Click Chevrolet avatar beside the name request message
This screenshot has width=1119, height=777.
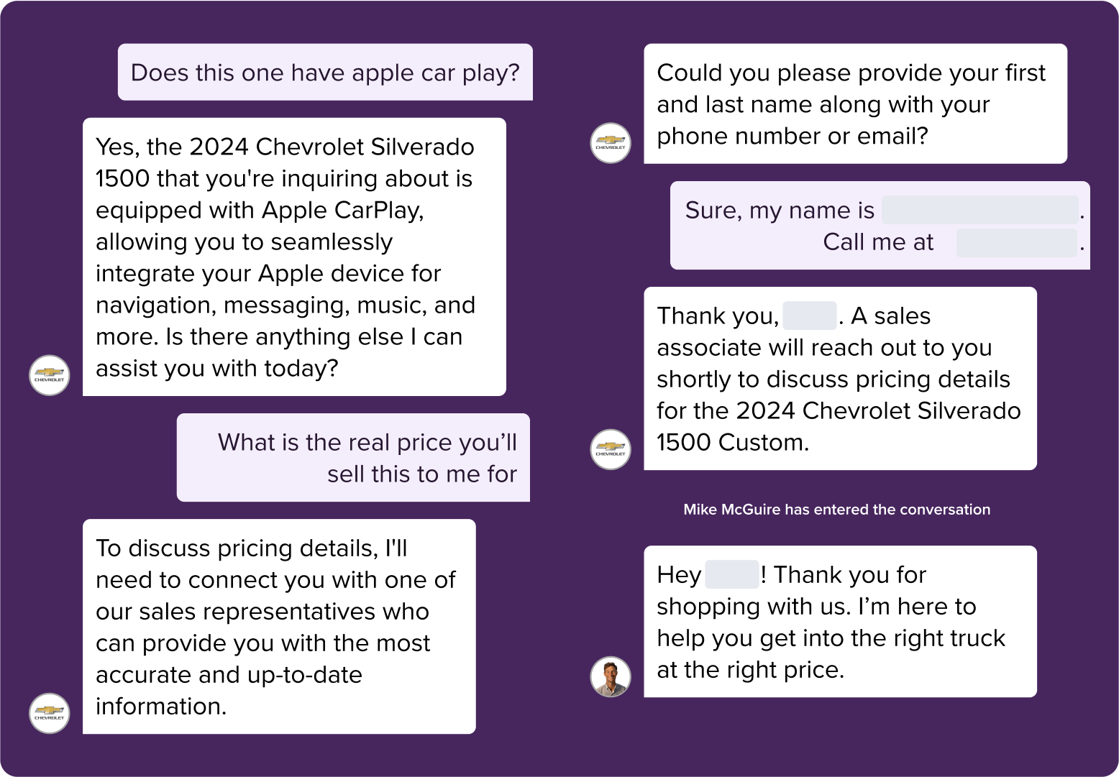tap(611, 143)
